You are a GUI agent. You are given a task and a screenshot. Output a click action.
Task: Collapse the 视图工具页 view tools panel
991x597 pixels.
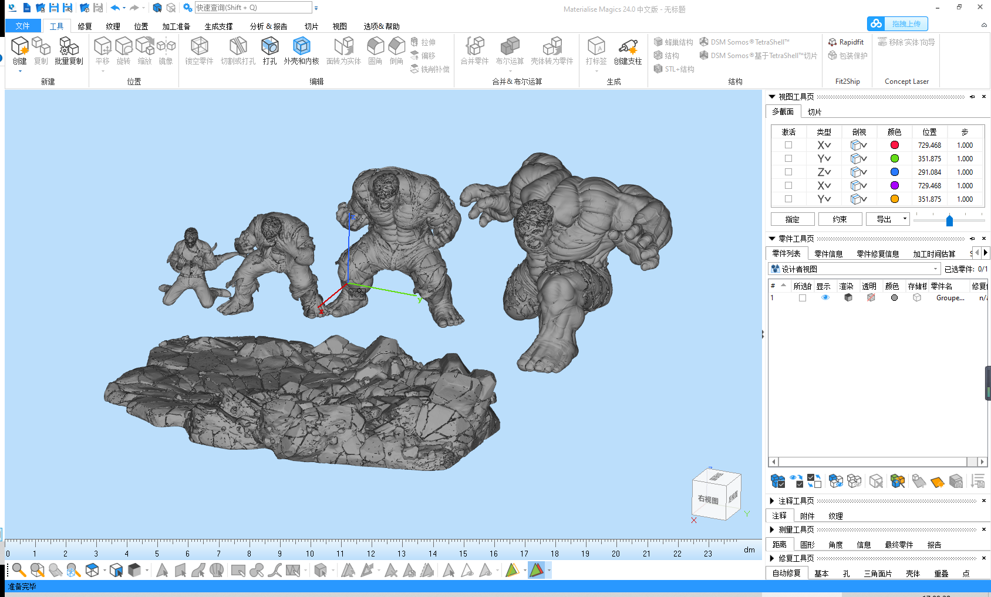pos(772,96)
